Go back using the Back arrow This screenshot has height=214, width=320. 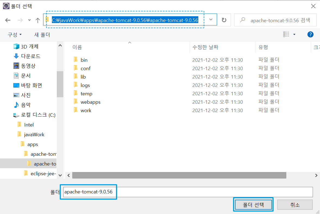tap(8, 20)
